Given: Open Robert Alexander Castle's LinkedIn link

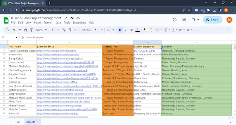Looking at the screenshot, I should tap(57, 51).
